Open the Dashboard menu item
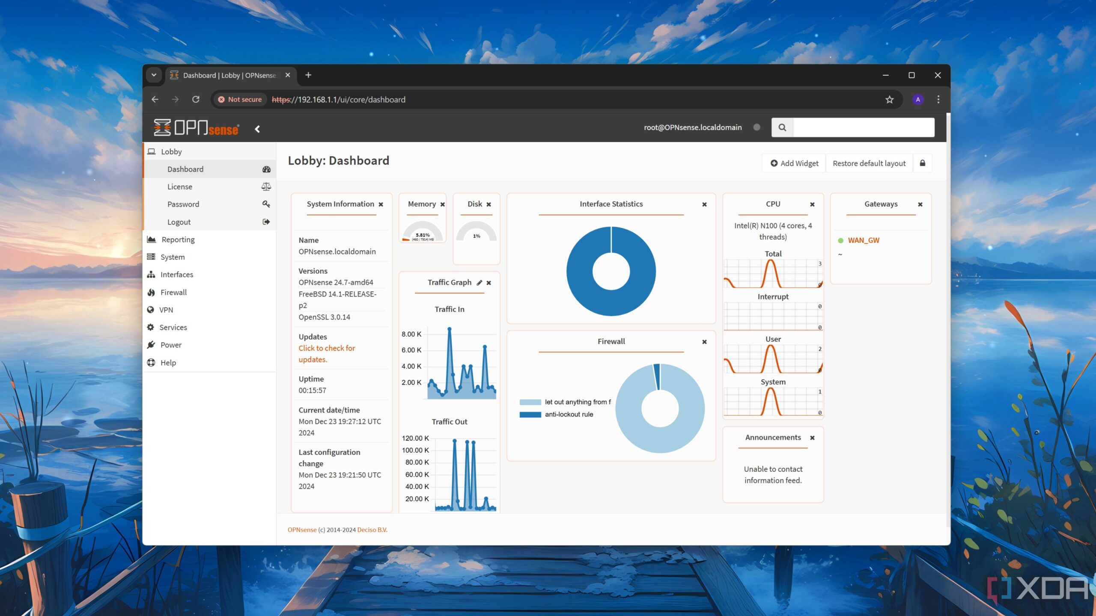Viewport: 1096px width, 616px height. coord(185,169)
